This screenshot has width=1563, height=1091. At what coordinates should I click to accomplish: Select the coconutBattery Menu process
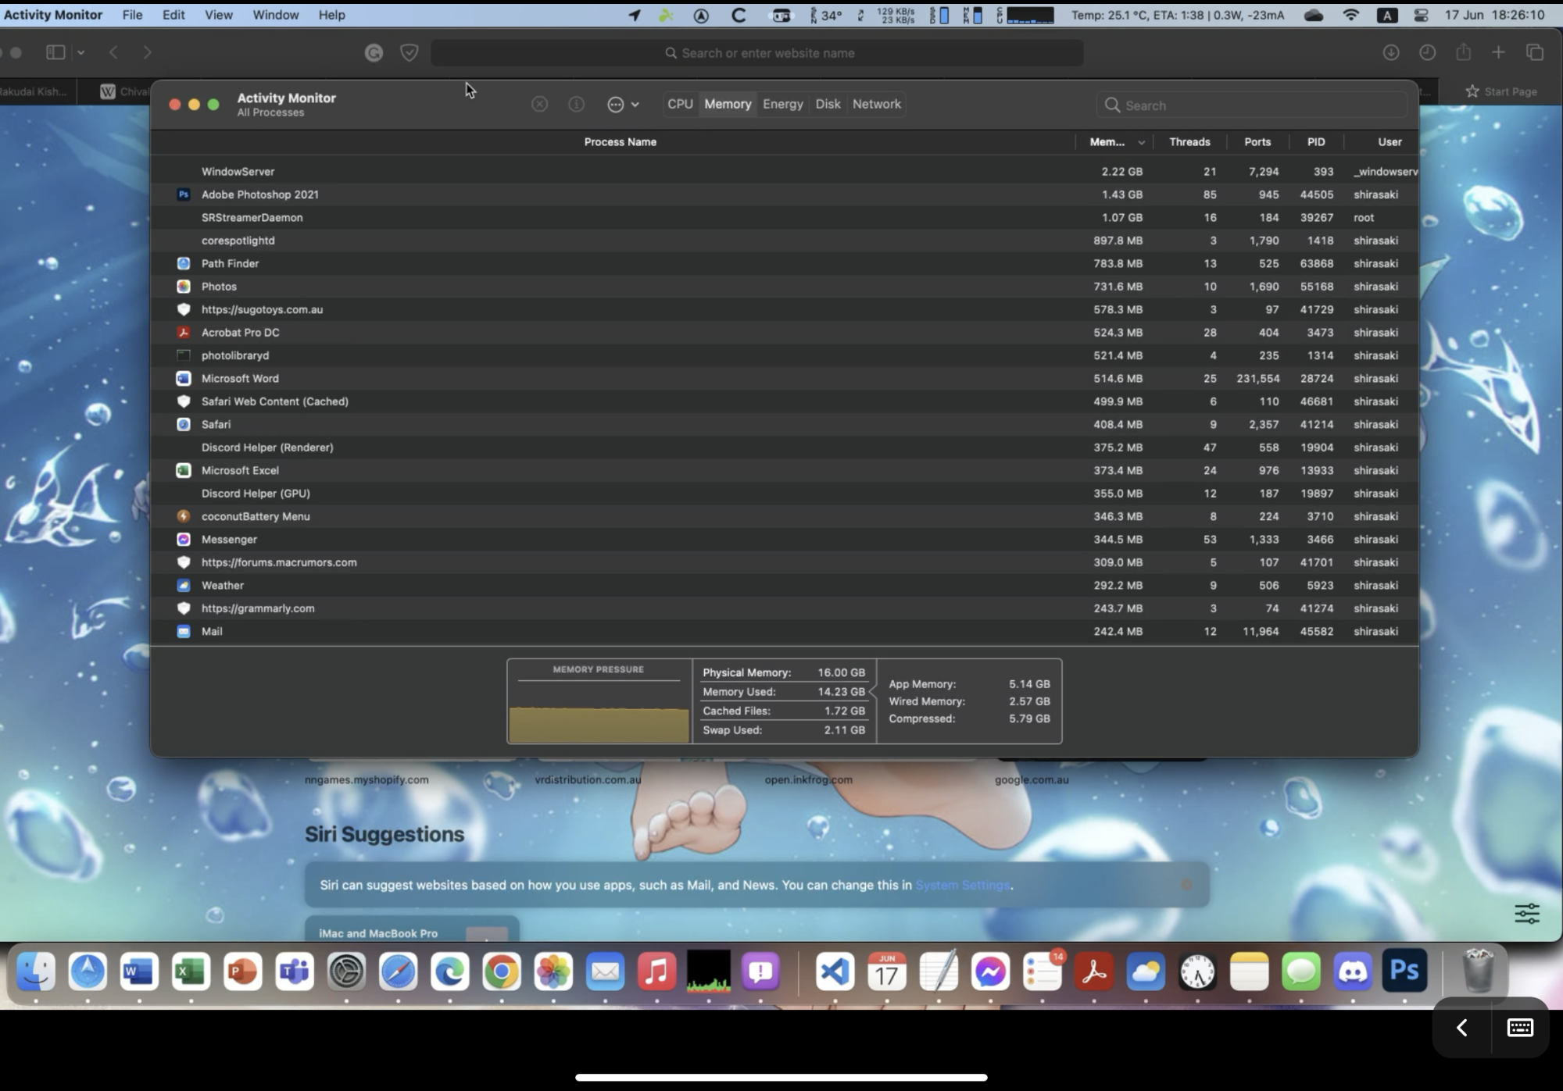click(256, 516)
